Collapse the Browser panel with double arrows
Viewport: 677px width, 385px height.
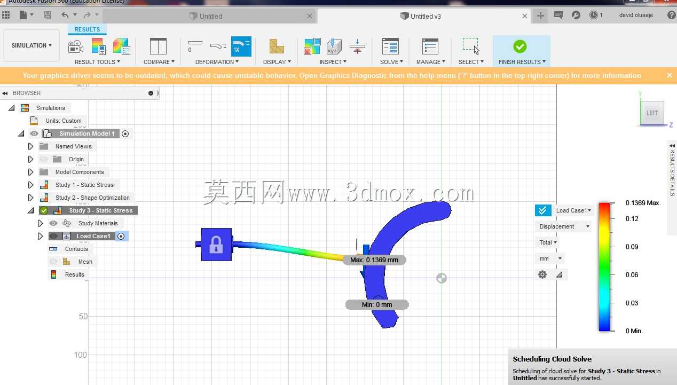[5, 93]
